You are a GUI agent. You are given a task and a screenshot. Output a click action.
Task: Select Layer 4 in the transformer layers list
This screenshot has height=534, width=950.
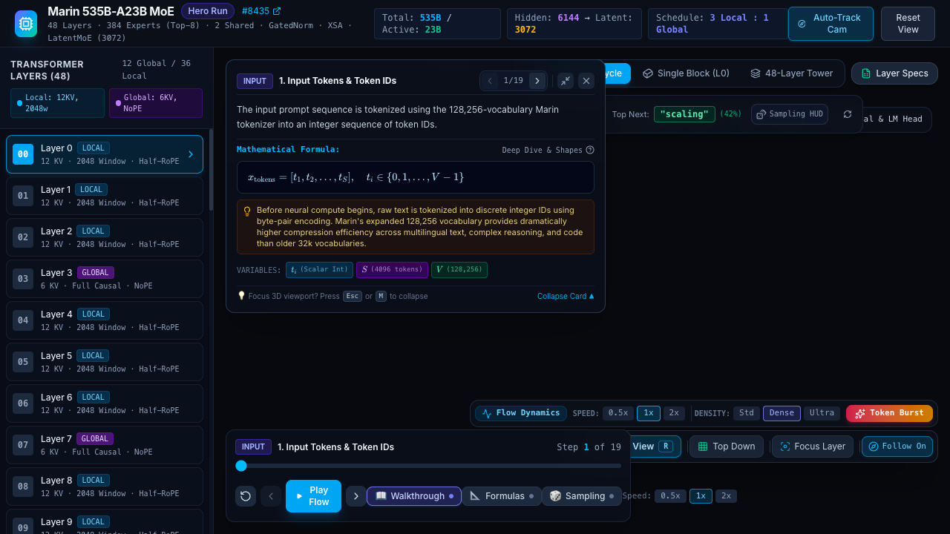tap(105, 320)
